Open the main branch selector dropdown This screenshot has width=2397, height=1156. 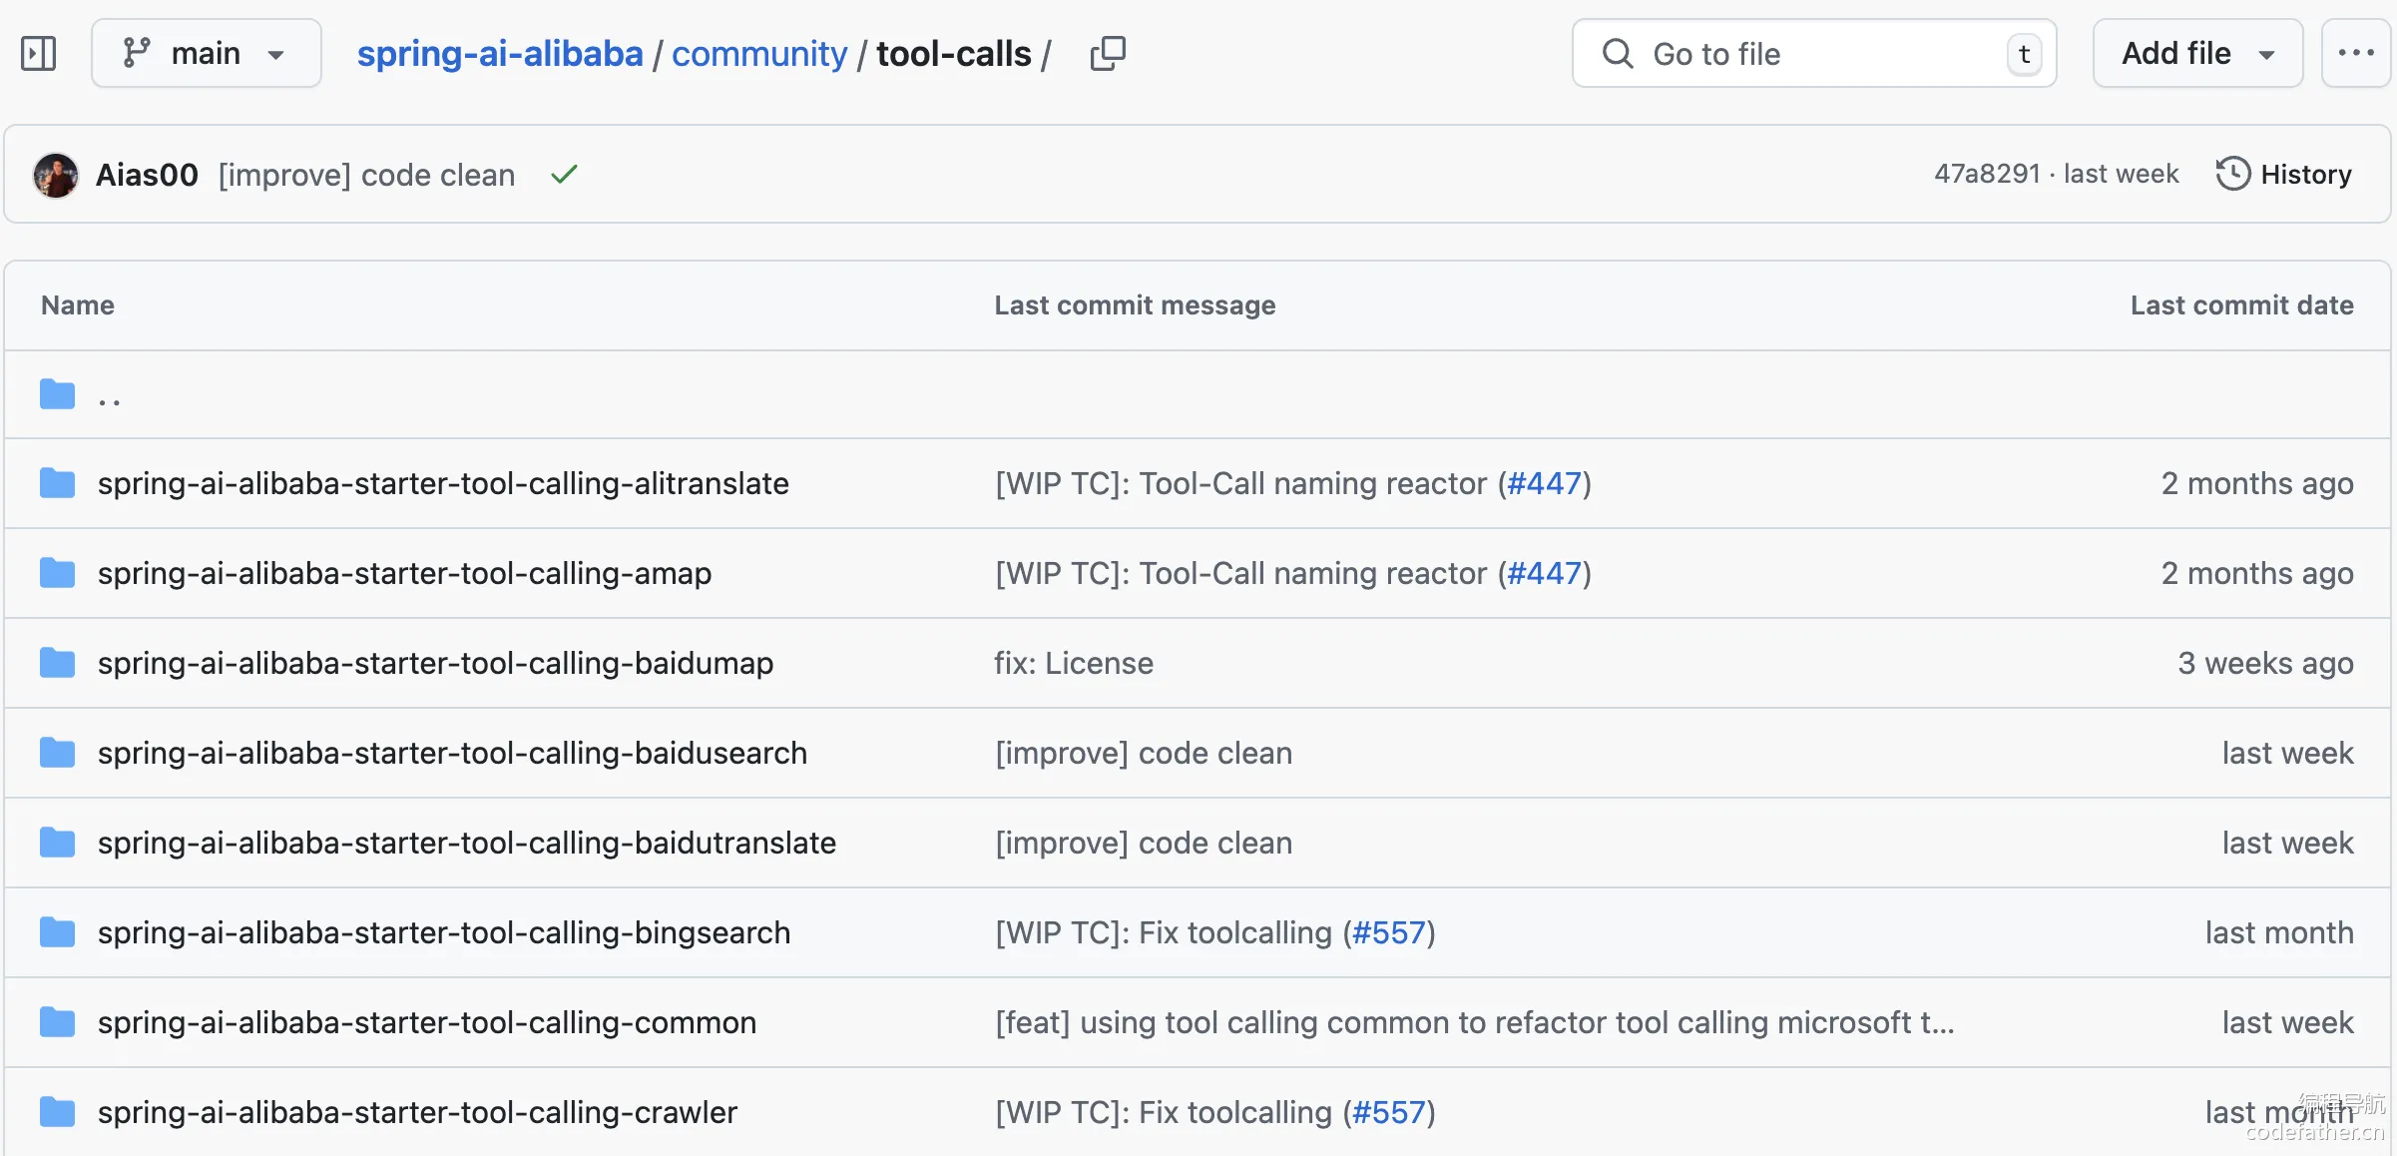click(206, 53)
